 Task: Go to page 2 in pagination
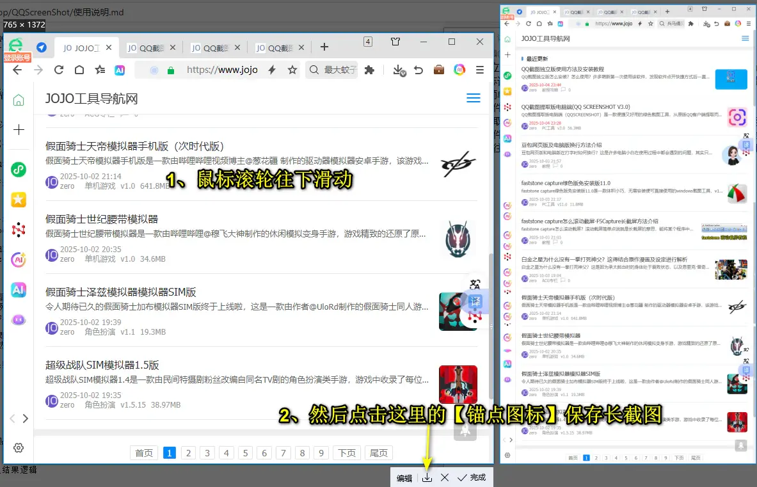(188, 453)
